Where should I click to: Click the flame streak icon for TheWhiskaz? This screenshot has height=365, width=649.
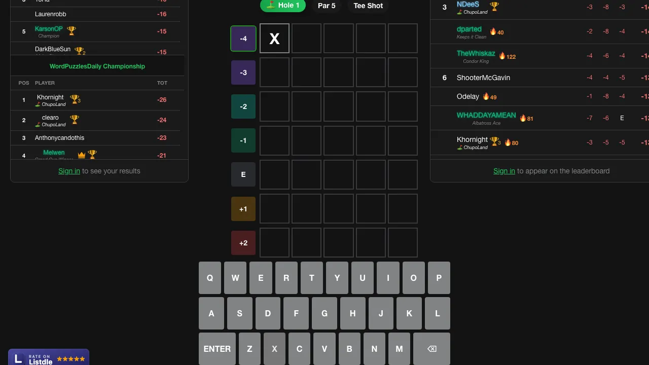coord(502,56)
